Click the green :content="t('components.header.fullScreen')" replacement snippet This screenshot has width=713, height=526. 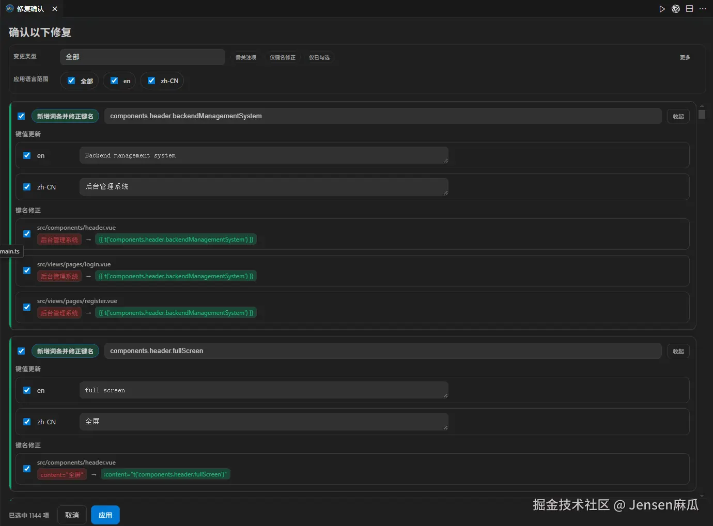click(x=165, y=474)
